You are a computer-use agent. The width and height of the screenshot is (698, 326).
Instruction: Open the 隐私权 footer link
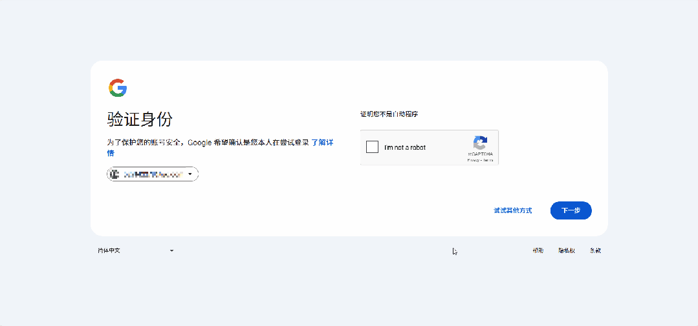click(x=567, y=250)
